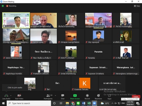Select Sirilak Khamkhong's participant tile
This screenshot has height=106, width=142.
coord(71,68)
